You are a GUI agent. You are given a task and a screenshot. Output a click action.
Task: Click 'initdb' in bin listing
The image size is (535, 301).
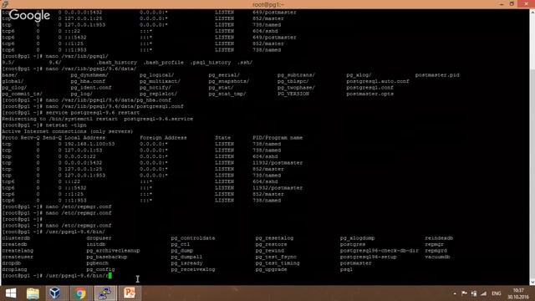[x=96, y=244]
